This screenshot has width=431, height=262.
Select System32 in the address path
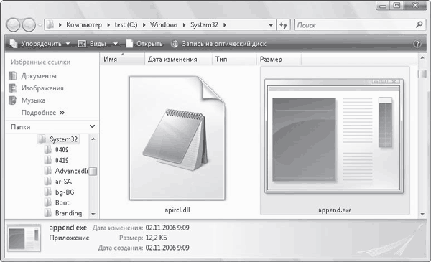coord(204,25)
